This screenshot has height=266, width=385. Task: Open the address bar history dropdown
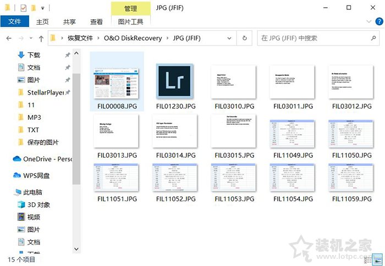(x=230, y=38)
